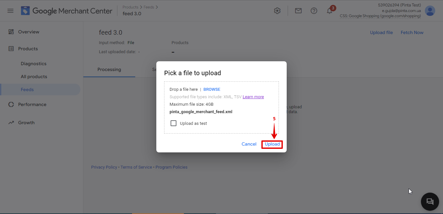Click Feeds in the breadcrumb
This screenshot has width=443, height=214.
(x=149, y=7)
